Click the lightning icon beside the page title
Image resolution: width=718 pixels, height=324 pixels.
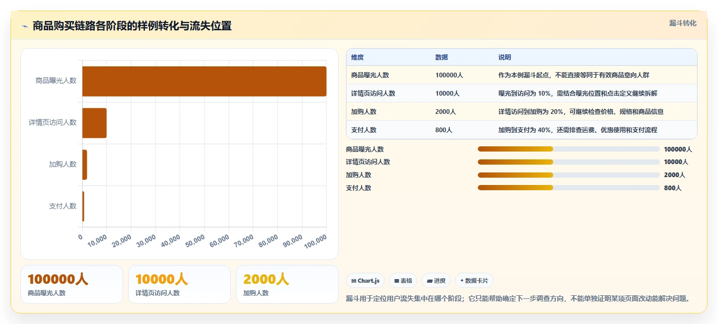coord(25,26)
